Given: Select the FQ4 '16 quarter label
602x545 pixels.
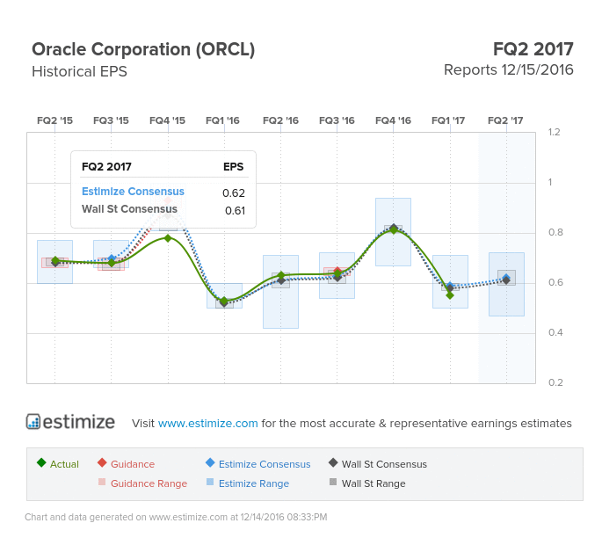Looking at the screenshot, I should coord(393,120).
